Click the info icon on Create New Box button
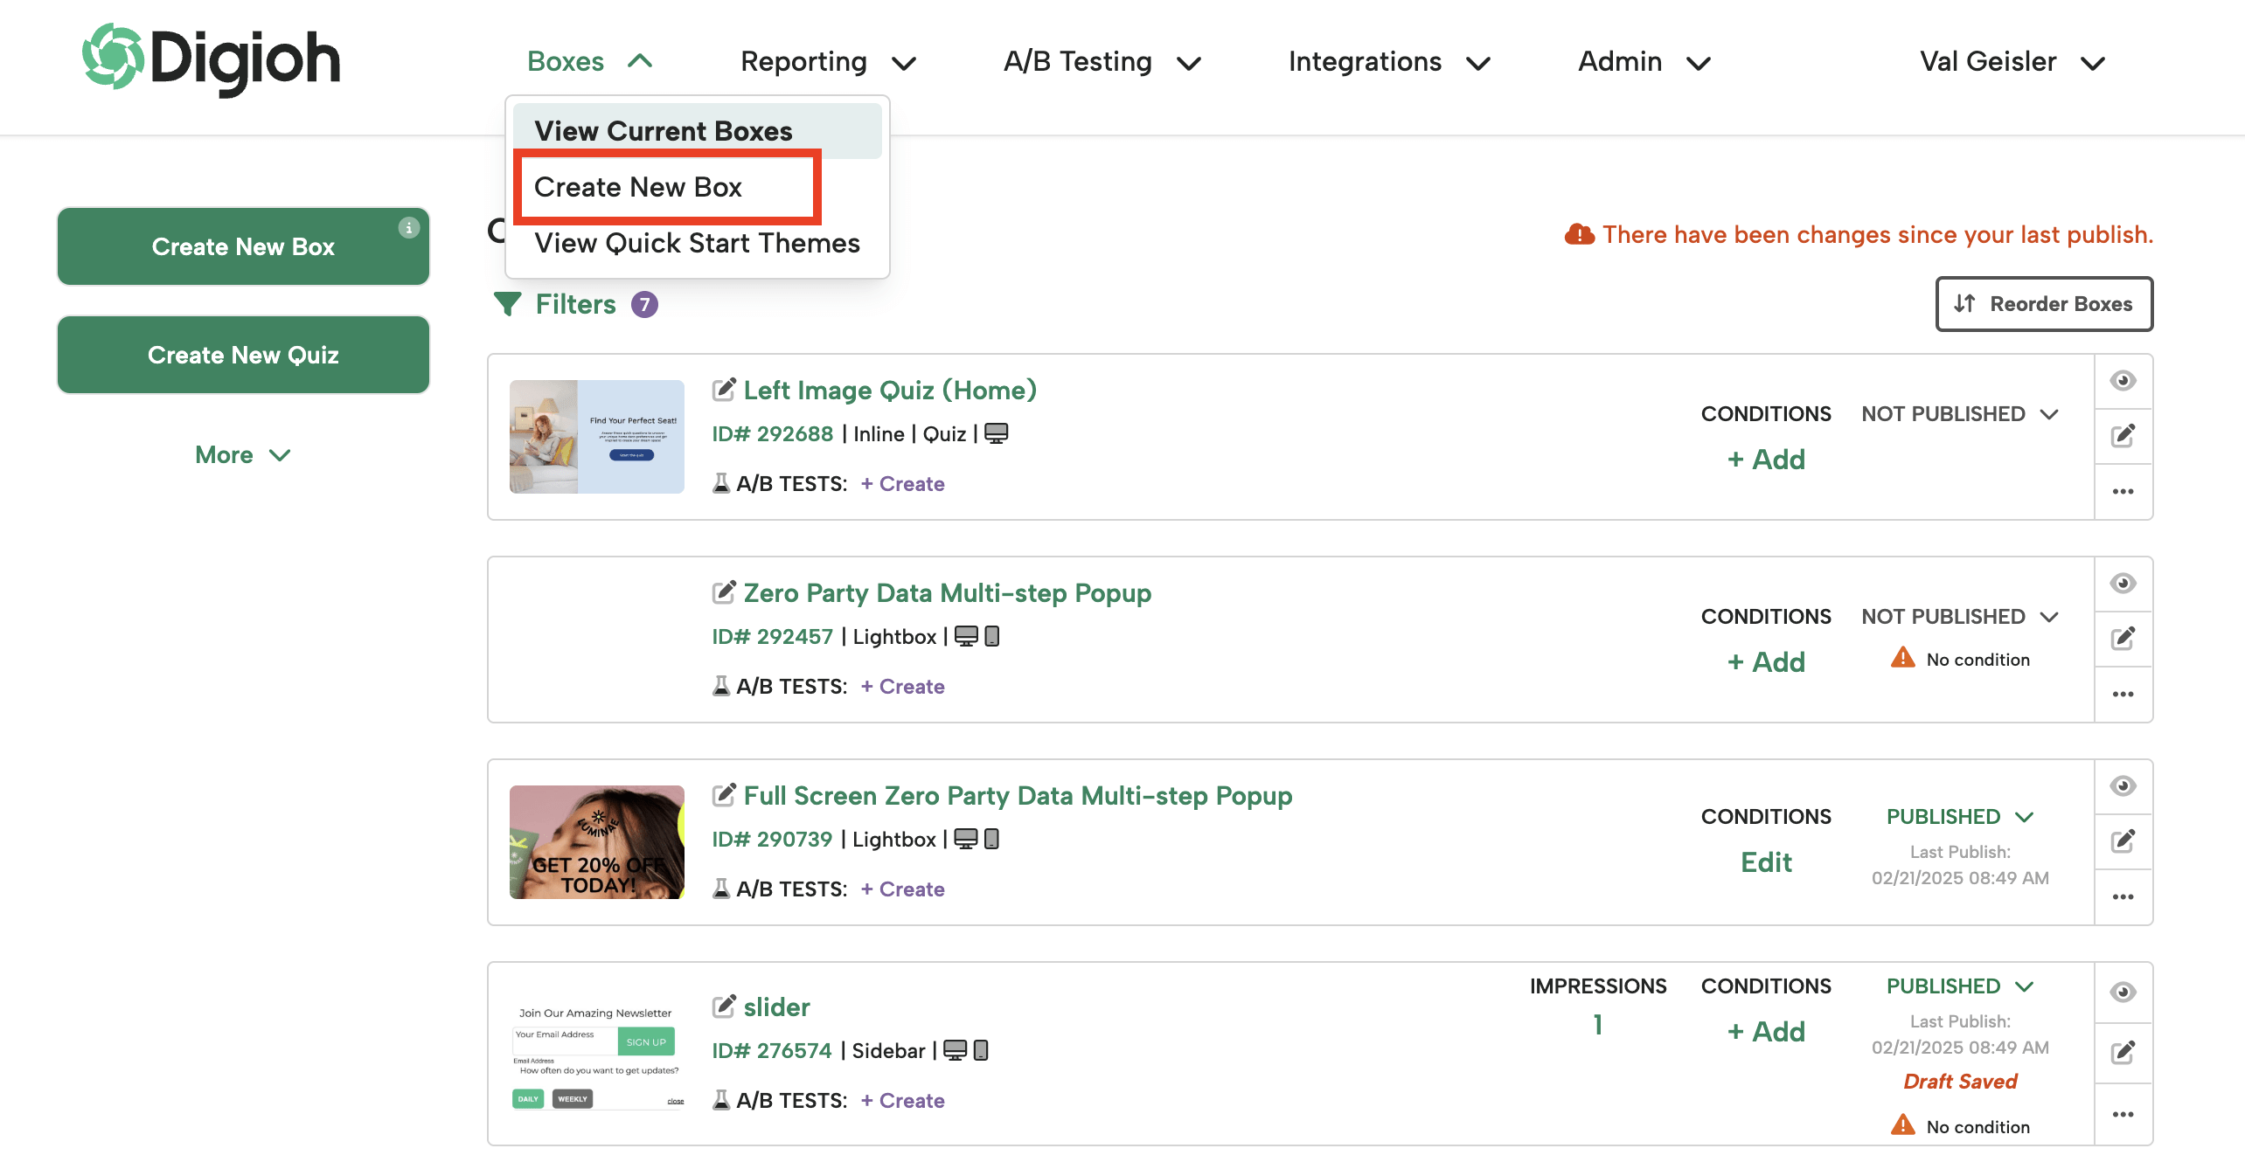 [x=408, y=228]
